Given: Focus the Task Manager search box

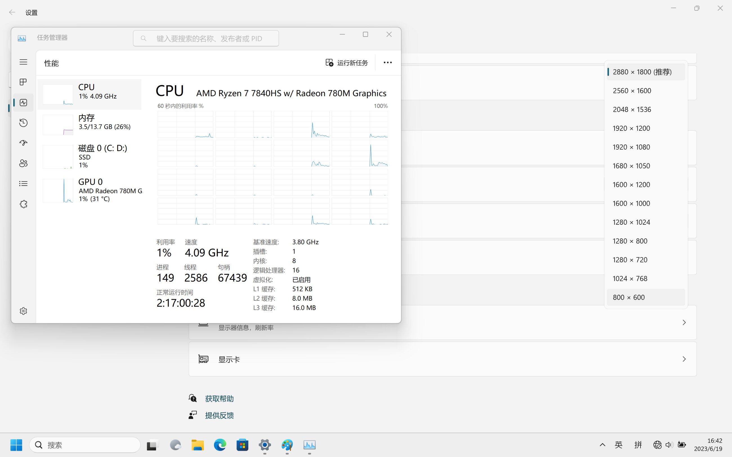Looking at the screenshot, I should [x=206, y=38].
